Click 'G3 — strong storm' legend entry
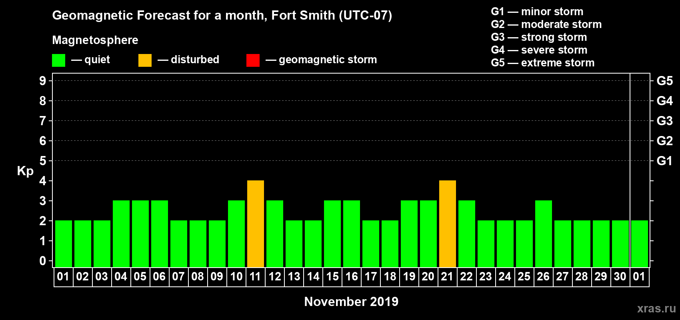680x320 pixels. click(539, 37)
